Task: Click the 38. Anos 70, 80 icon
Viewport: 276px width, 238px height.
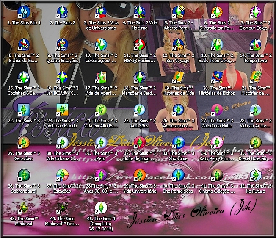Action: coord(101,175)
